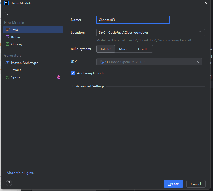213x191 pixels.
Task: Choose the Spring generator
Action: 33,77
